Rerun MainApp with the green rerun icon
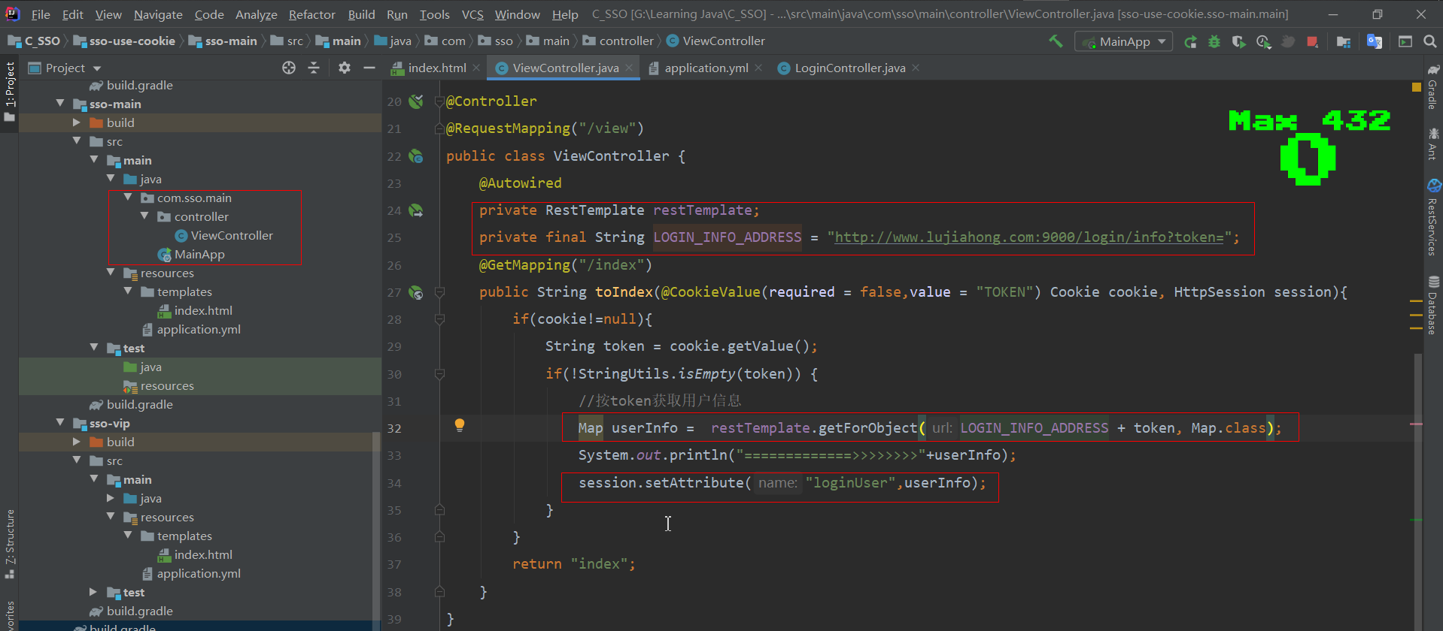 (1190, 42)
